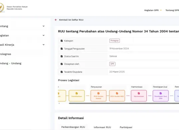Viewport: 179px width, 130px height.
Task: Select the RUU Usulan Komisi stage icon
Action: pos(98,93)
